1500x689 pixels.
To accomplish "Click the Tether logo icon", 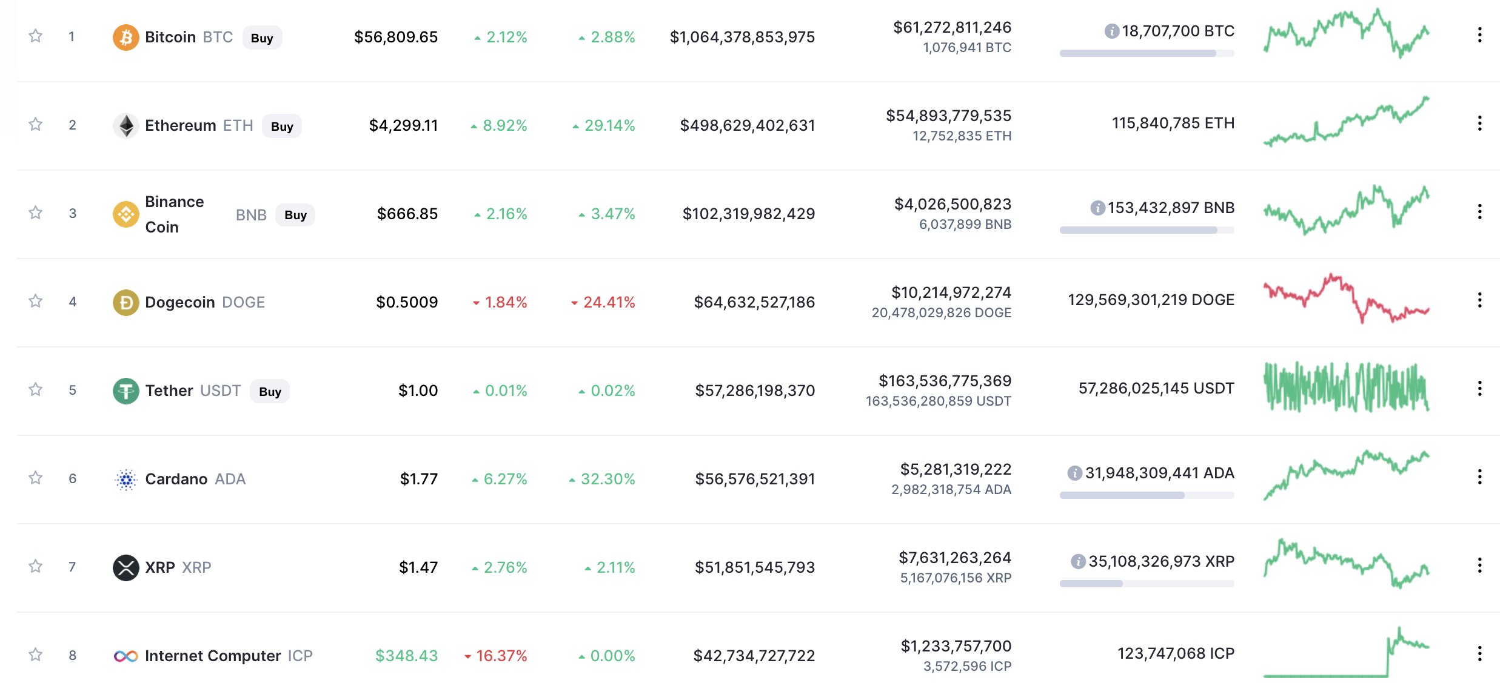I will pos(126,391).
